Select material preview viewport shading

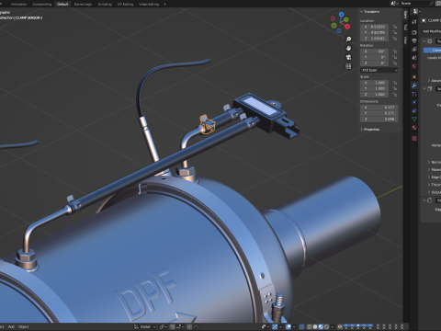click(x=321, y=326)
